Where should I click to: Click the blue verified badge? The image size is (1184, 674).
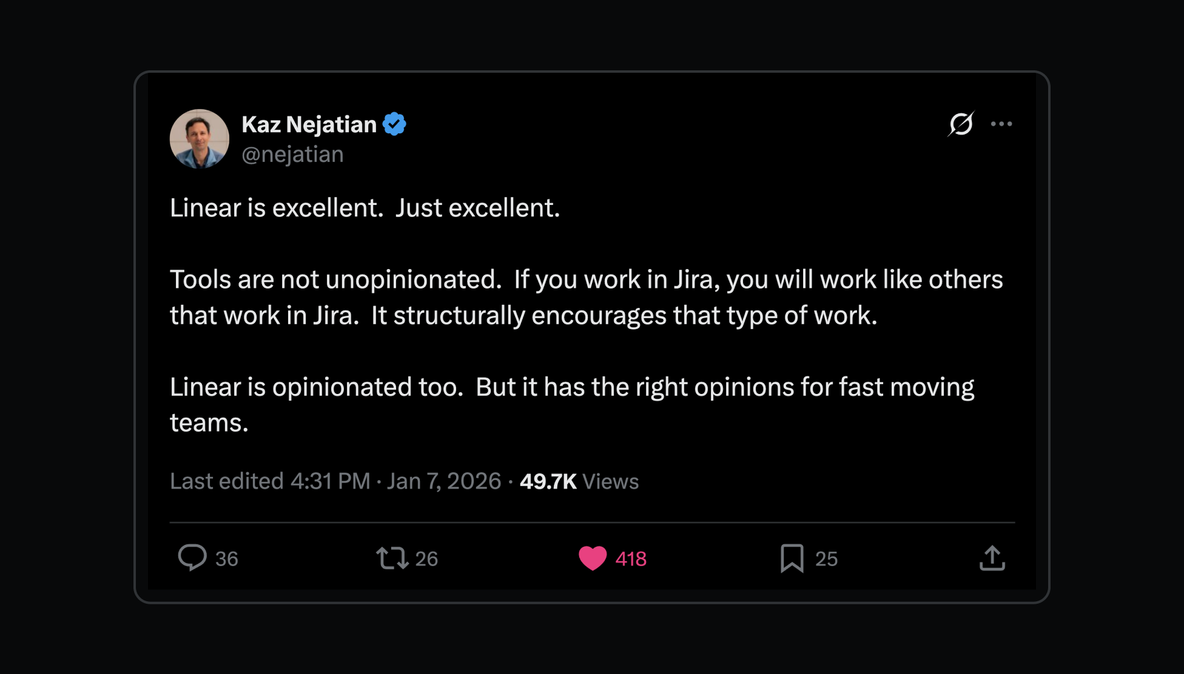tap(395, 123)
